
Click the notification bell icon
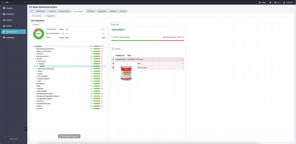tap(270, 2)
